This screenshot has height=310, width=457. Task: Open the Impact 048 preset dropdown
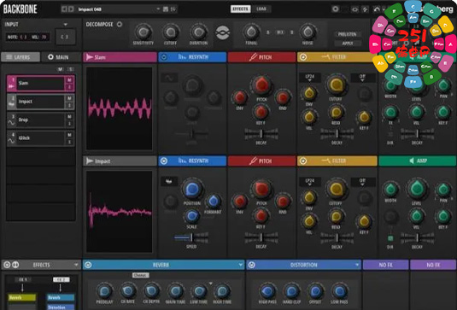coord(158,9)
